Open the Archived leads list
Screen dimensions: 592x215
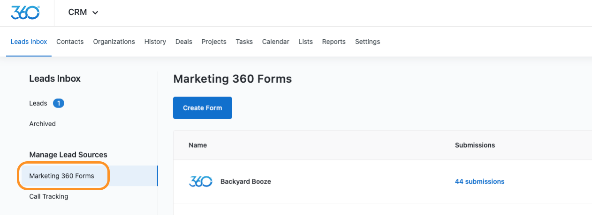(x=42, y=124)
